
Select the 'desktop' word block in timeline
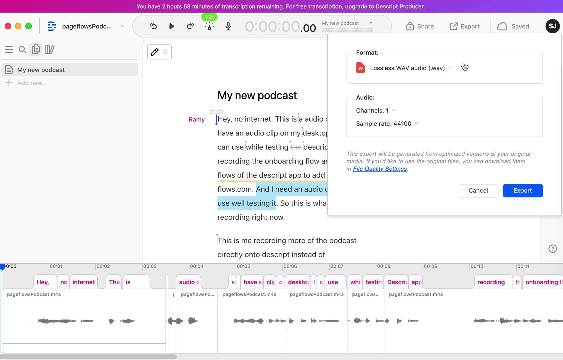[x=298, y=282]
